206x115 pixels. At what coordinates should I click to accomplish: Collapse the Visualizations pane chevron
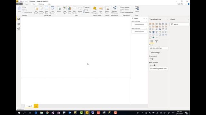pos(167,19)
